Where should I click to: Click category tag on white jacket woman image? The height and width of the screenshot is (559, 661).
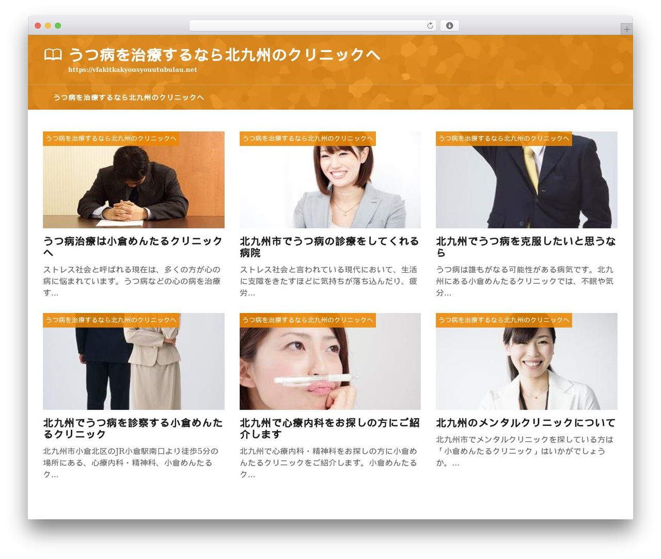point(503,320)
